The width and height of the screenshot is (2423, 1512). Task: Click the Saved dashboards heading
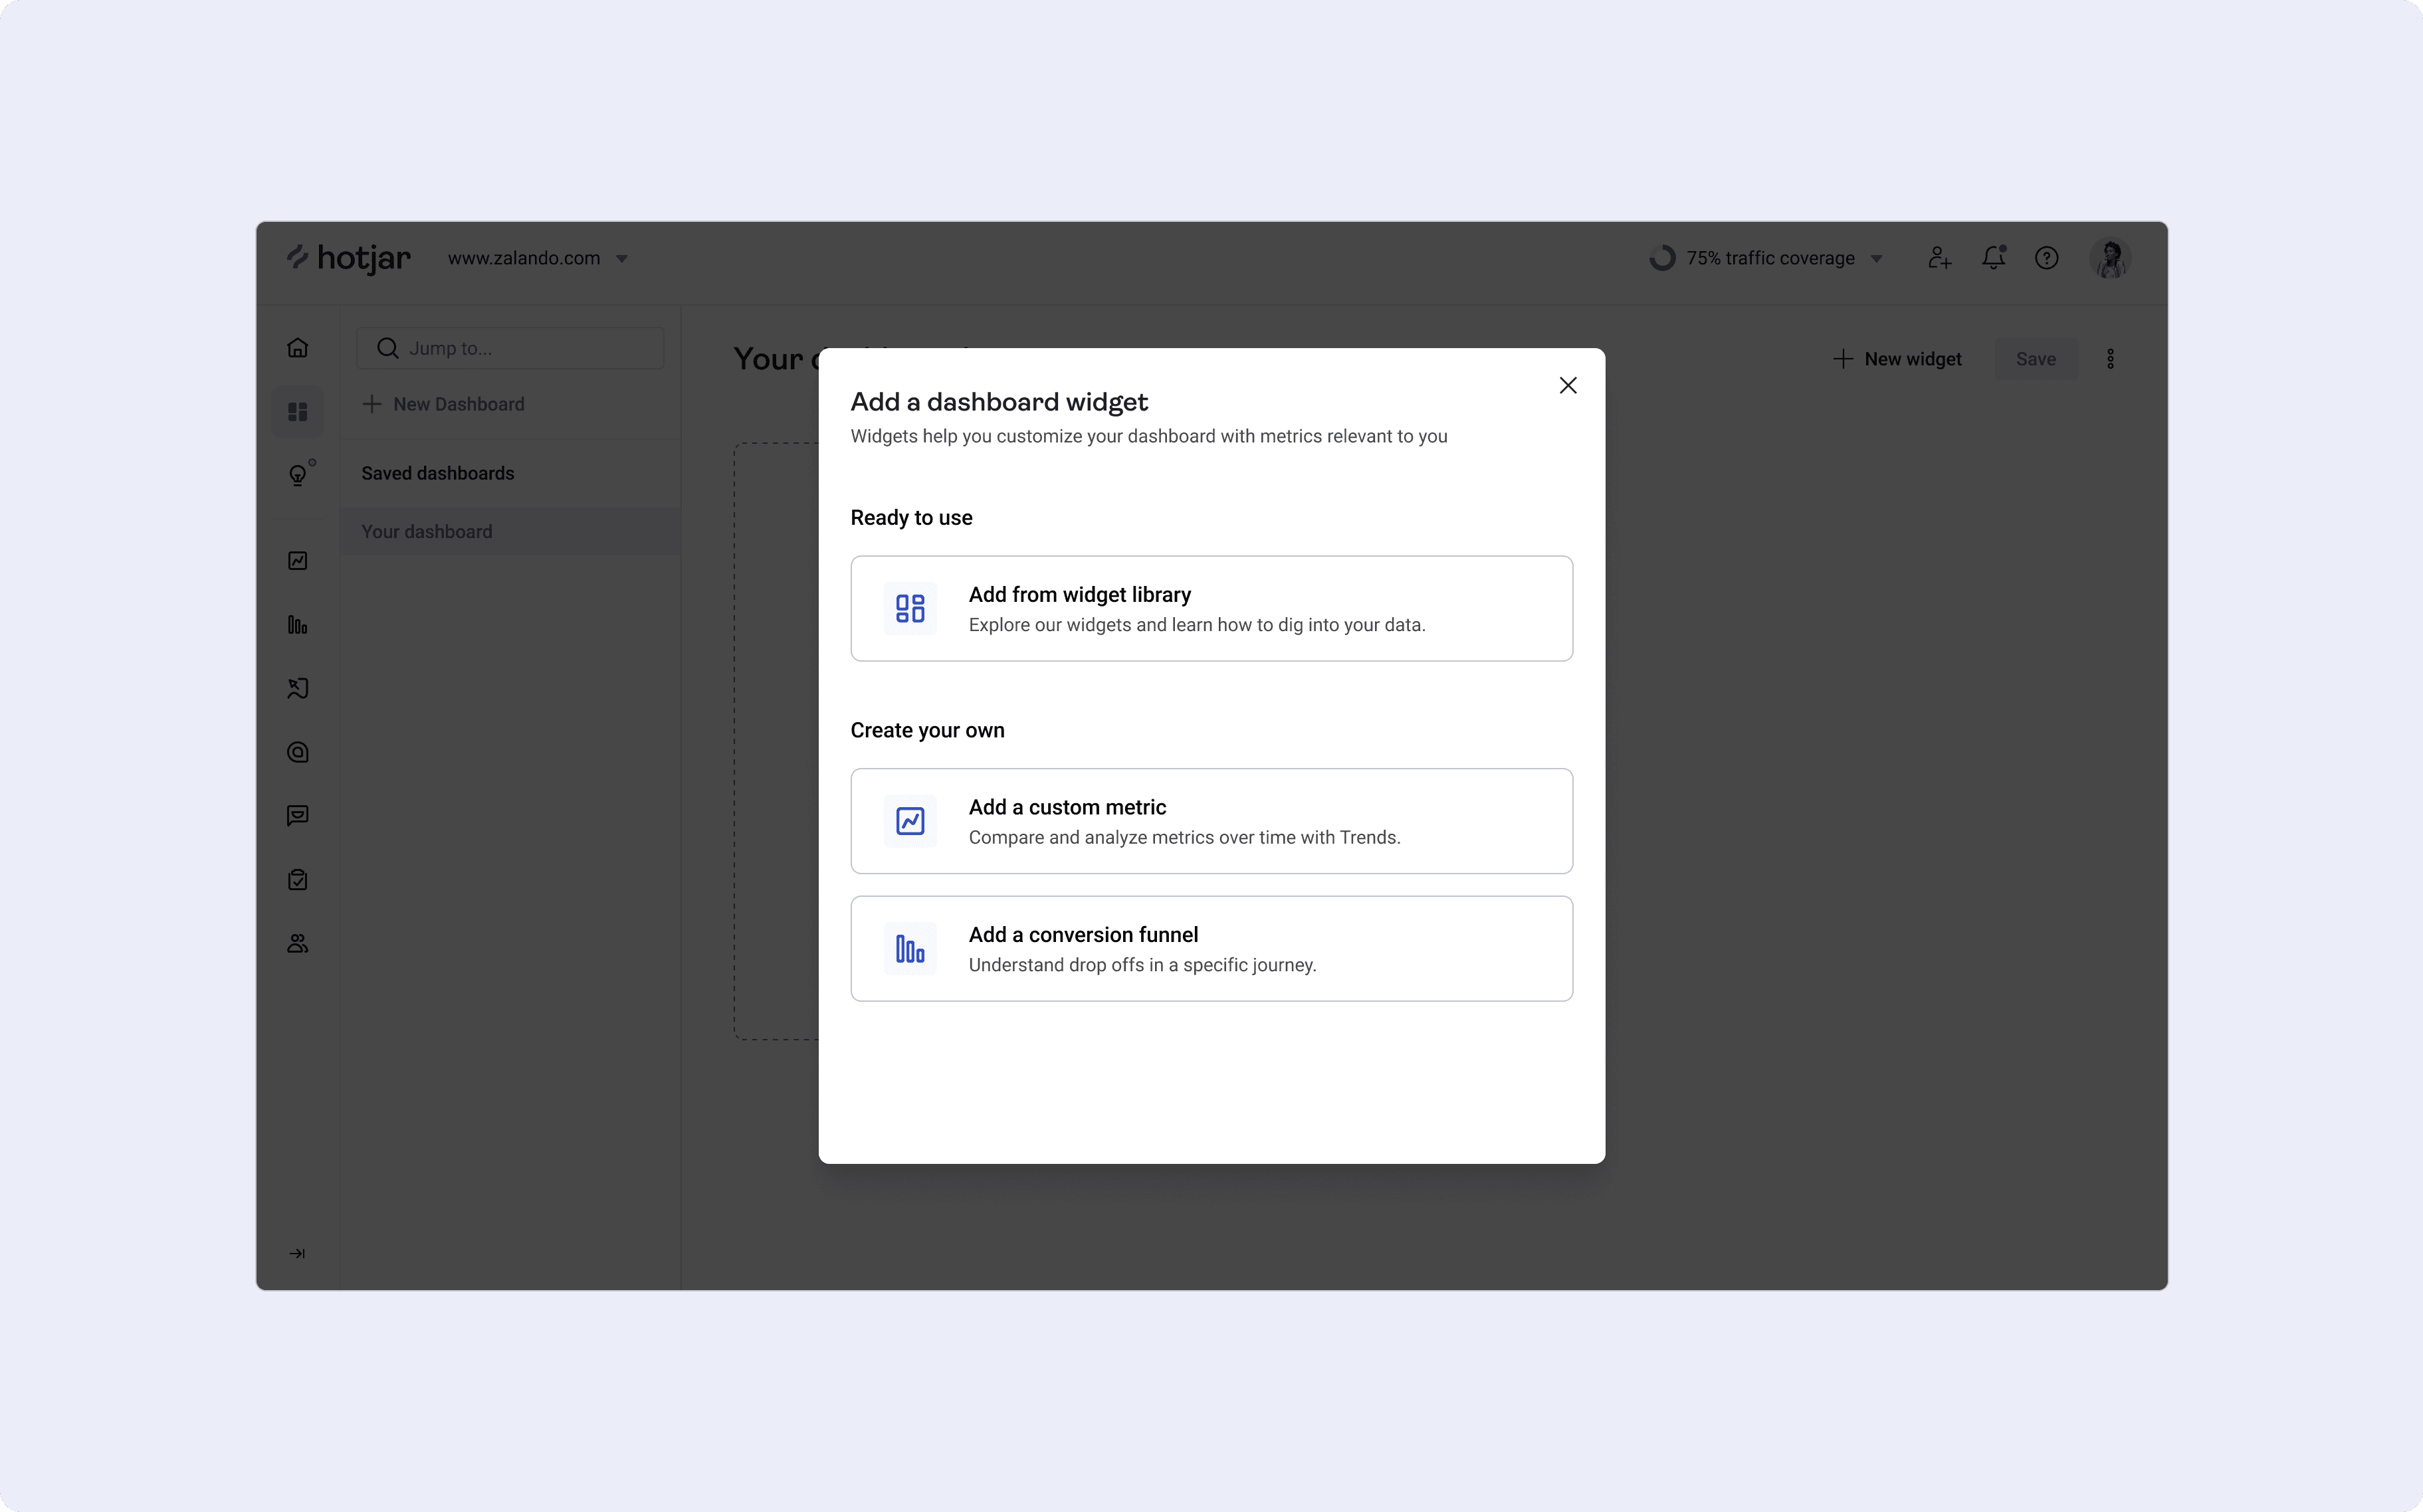point(438,474)
